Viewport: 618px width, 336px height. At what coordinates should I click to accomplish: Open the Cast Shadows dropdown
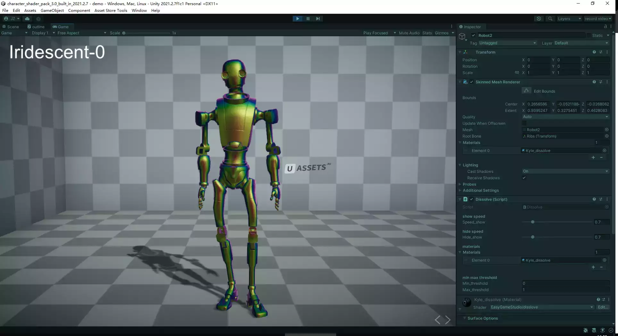click(x=565, y=171)
